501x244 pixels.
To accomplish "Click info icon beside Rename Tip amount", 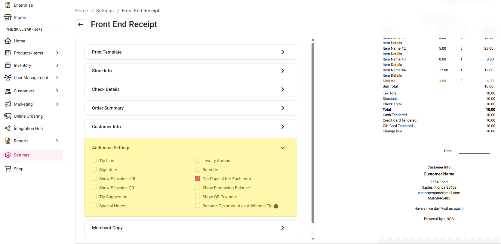I will (276, 206).
